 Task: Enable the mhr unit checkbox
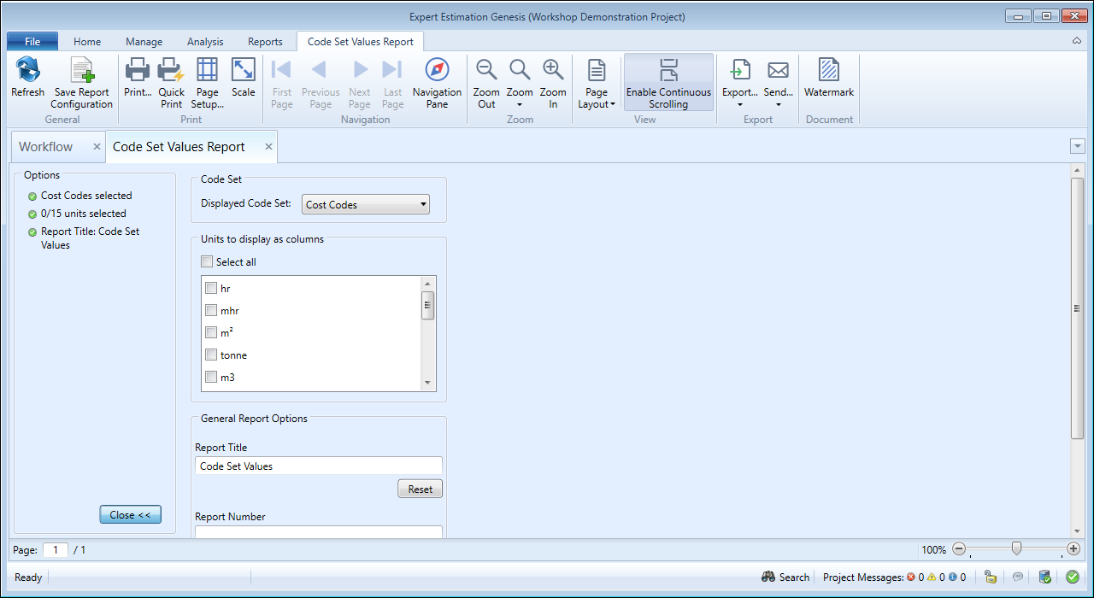click(211, 310)
